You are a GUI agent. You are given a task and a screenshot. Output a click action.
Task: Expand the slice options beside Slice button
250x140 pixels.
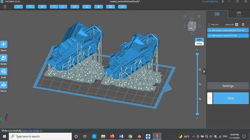[x=210, y=98]
